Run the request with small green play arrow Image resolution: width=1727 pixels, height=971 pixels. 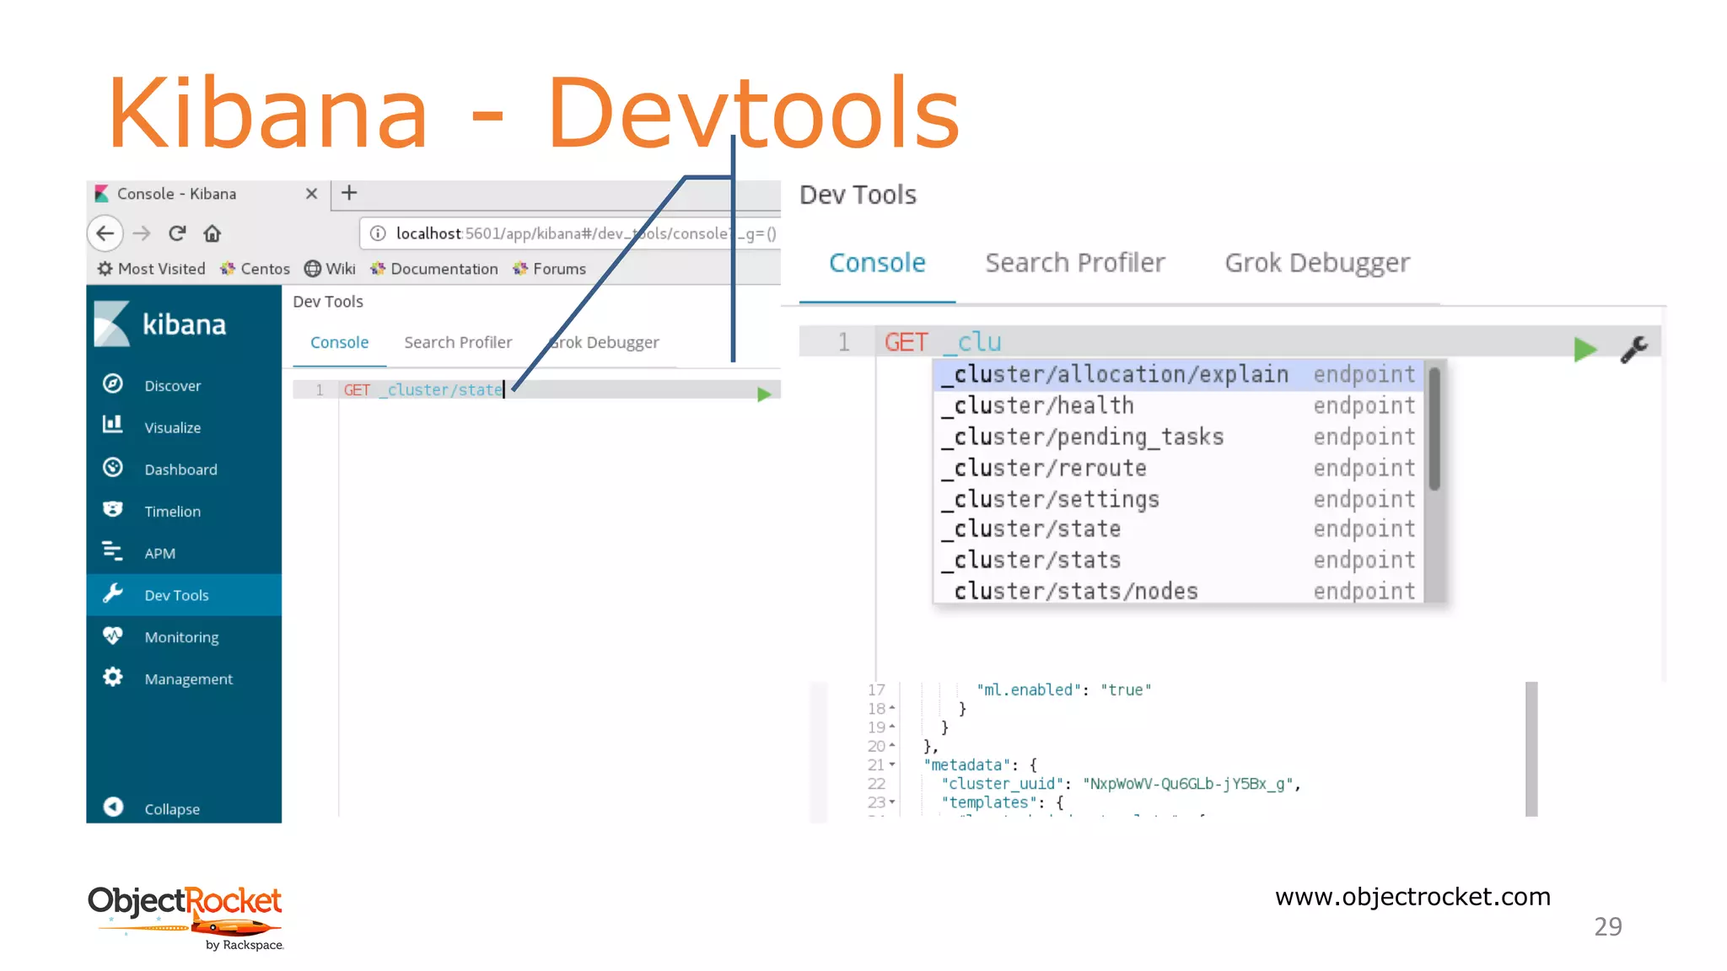(x=764, y=394)
